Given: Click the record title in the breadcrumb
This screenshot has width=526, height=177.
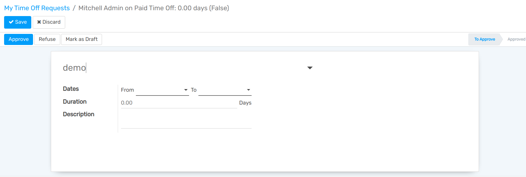Looking at the screenshot, I should pos(153,8).
